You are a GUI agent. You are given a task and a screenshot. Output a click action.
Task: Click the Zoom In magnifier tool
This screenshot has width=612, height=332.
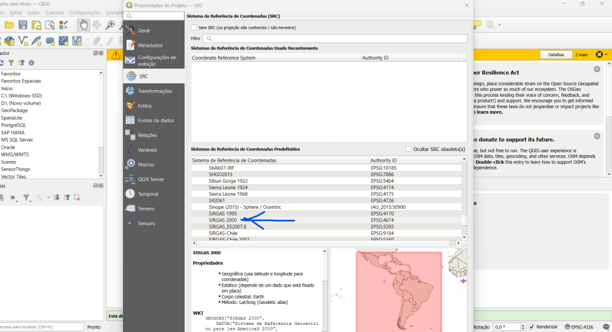[111, 25]
